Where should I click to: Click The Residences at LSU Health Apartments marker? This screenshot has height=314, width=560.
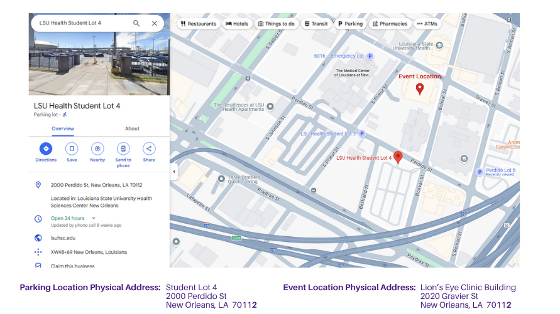[271, 106]
